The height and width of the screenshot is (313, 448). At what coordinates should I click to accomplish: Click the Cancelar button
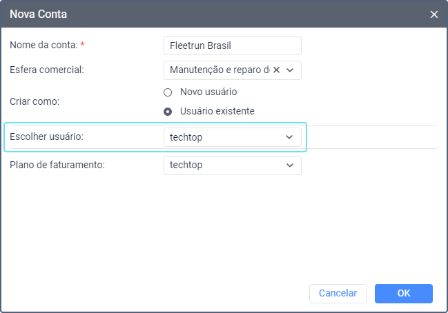pos(338,293)
